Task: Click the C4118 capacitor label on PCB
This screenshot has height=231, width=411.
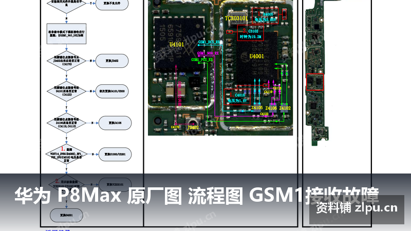Action: click(x=277, y=88)
